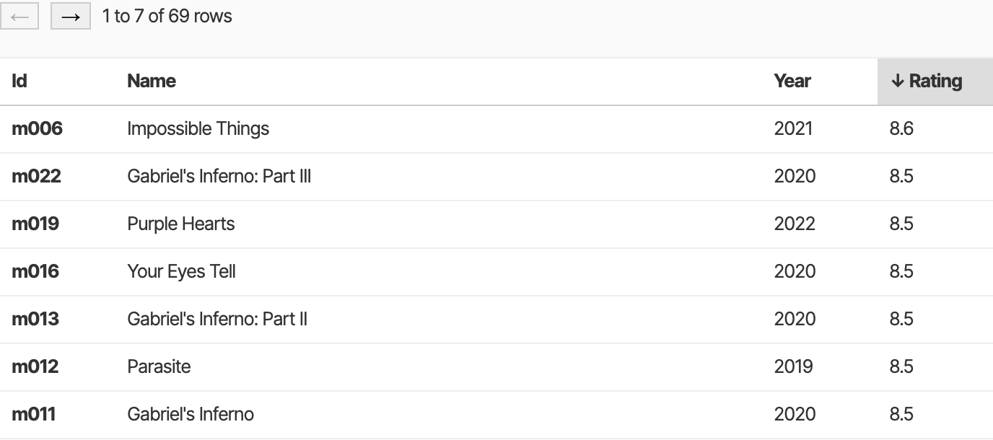Sort by the Name column header
Viewport: 993px width, 440px height.
[152, 81]
